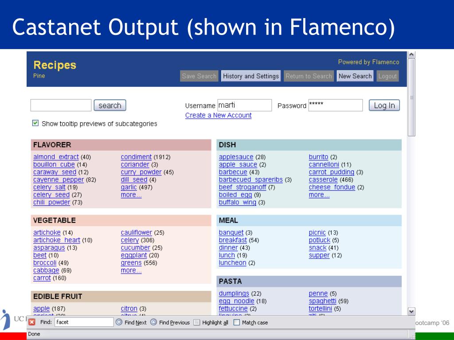Select the barbecue dish link
The height and width of the screenshot is (340, 454).
click(x=233, y=172)
